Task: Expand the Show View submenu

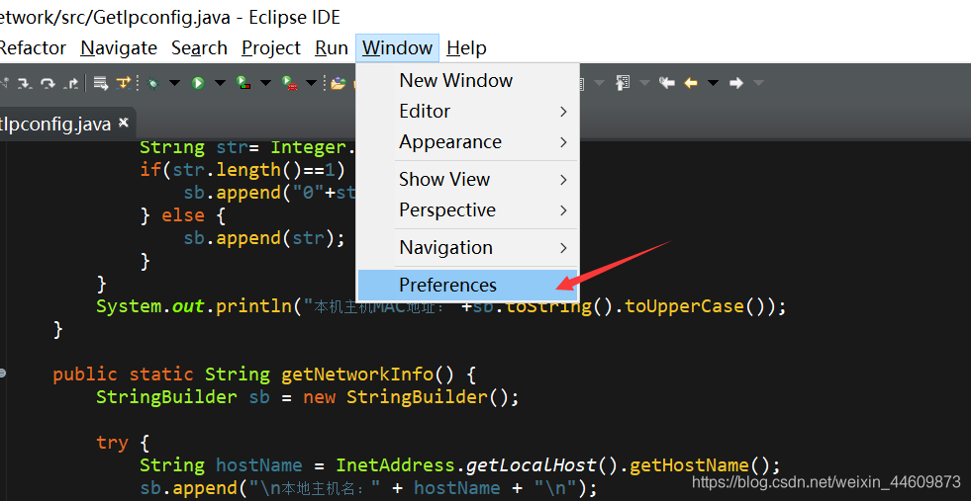Action: 467,180
